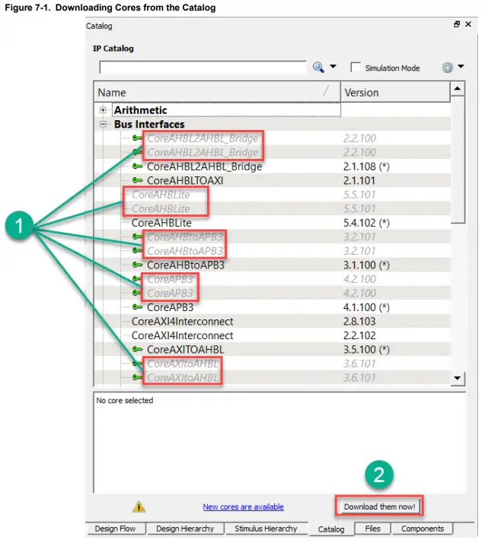
Task: Select CoreAXITOAHBL version 3.5.100
Action: (186, 349)
